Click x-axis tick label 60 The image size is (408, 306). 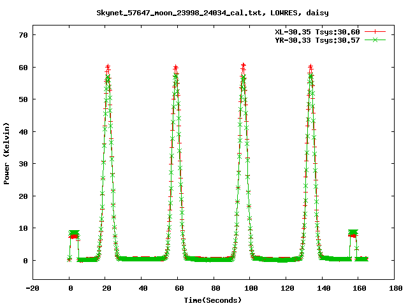pos(179,288)
